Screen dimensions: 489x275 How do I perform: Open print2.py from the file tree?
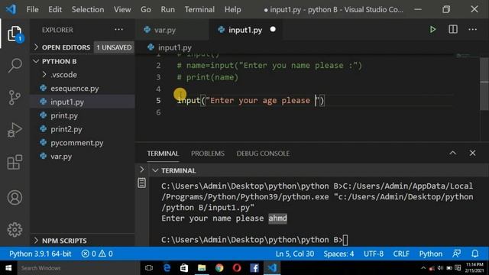coord(83,129)
